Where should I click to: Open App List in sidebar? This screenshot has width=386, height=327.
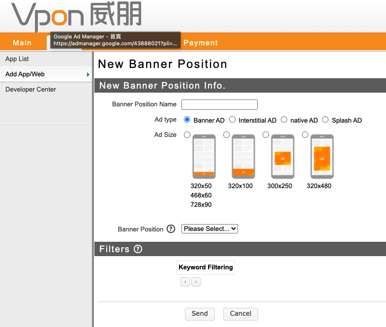pyautogui.click(x=46, y=59)
